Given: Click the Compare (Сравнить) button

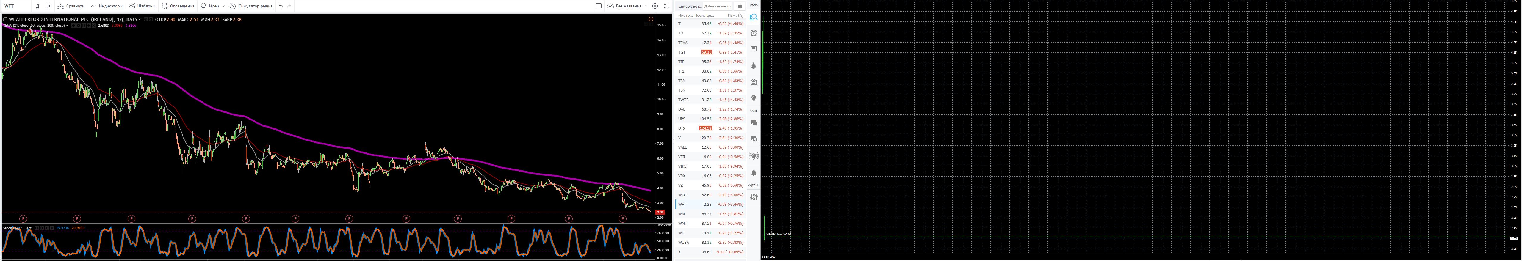Looking at the screenshot, I should 70,6.
